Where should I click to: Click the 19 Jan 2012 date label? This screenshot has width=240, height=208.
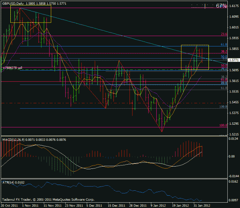point(180,206)
